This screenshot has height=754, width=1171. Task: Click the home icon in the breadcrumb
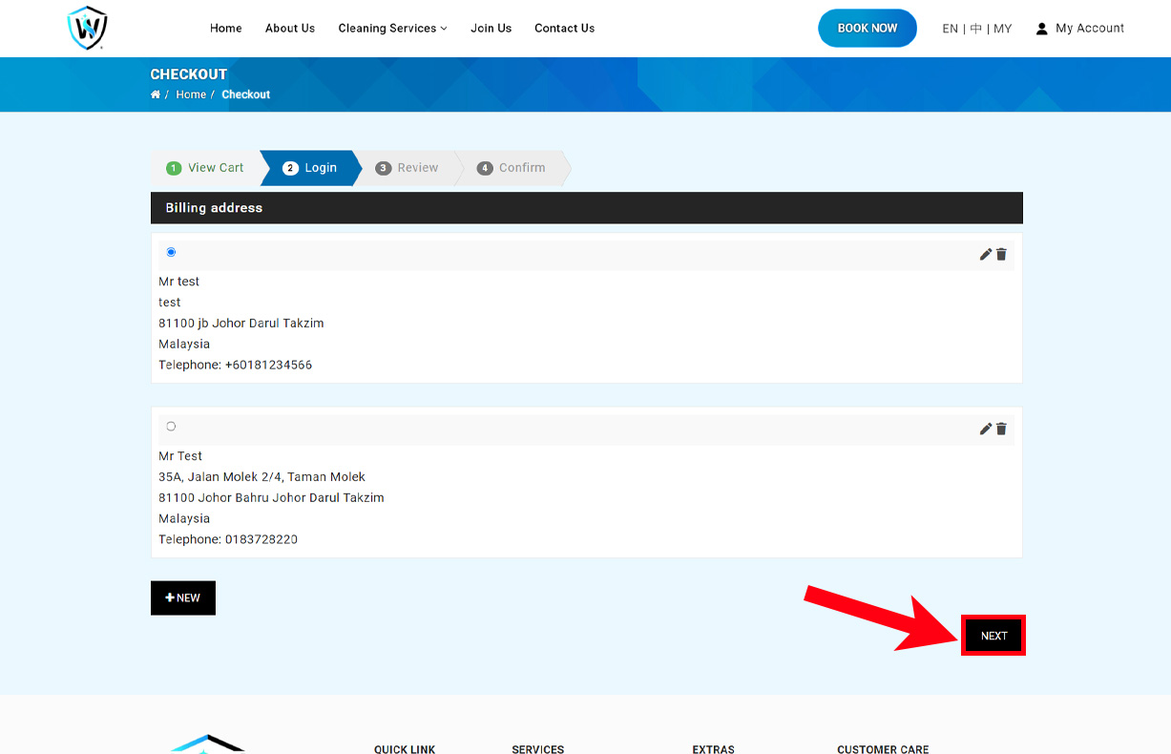[156, 94]
